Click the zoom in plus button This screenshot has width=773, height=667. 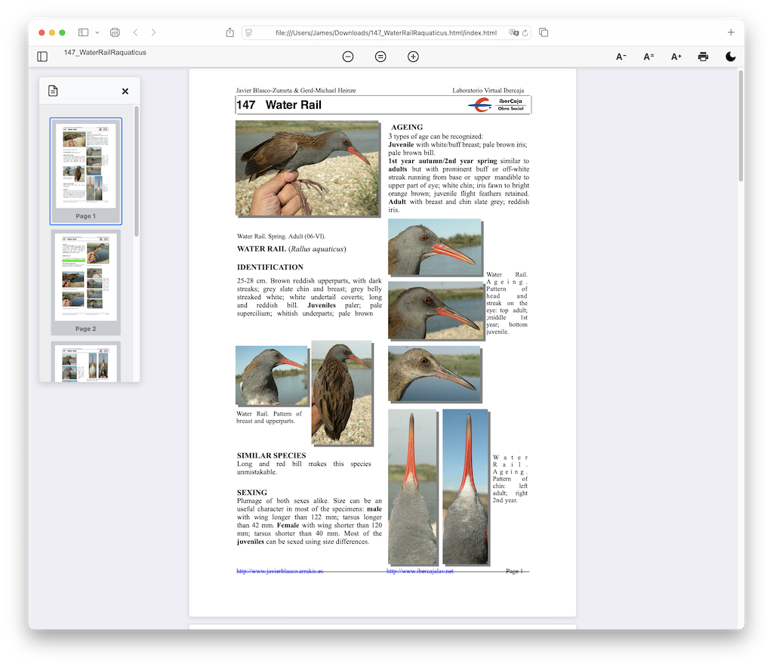pos(413,57)
